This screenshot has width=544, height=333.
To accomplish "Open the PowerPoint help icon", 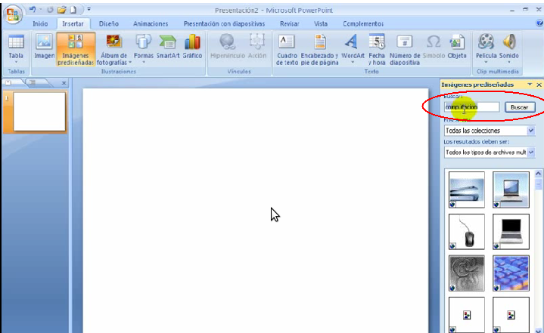I will pyautogui.click(x=539, y=23).
